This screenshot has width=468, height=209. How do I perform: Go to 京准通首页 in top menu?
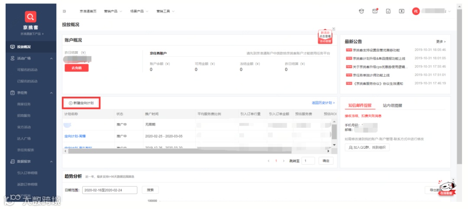pyautogui.click(x=88, y=11)
